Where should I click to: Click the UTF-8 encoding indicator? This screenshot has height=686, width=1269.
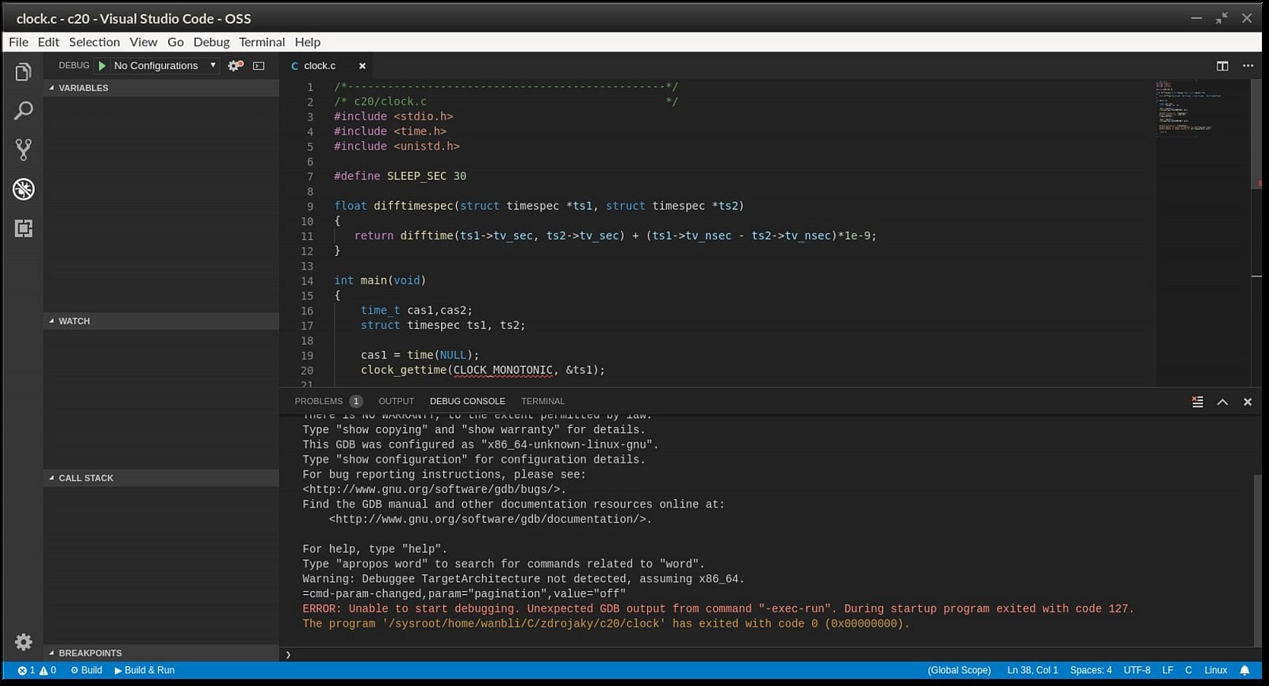coord(1137,670)
